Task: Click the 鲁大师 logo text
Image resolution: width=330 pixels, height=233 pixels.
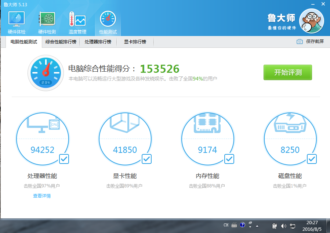Action: [282, 18]
